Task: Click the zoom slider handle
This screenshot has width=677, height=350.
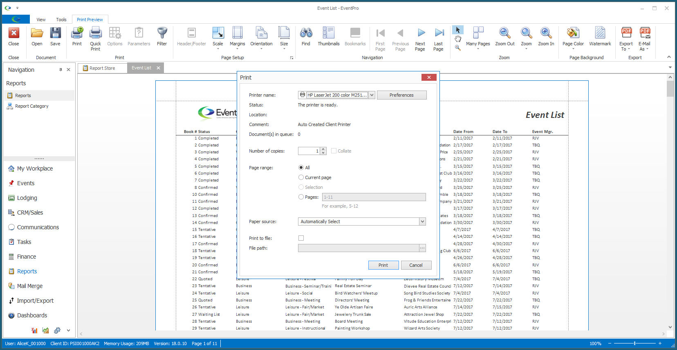Action: 634,343
